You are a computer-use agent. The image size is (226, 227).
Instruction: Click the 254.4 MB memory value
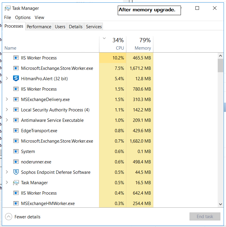pos(142,204)
